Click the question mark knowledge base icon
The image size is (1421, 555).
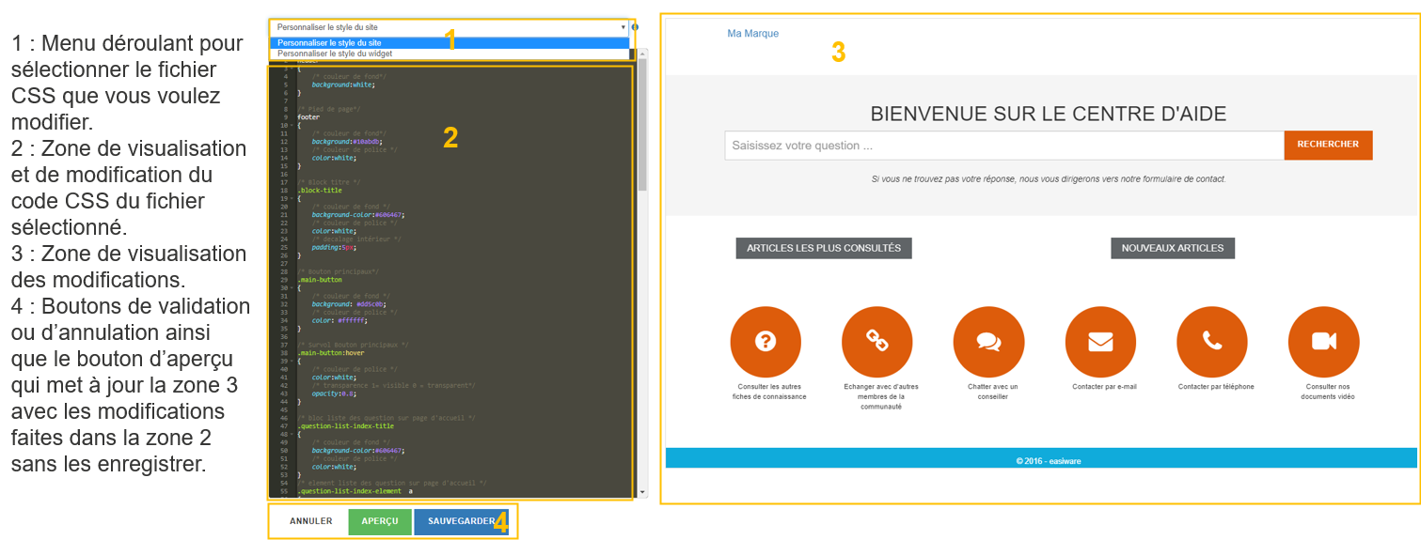coord(766,342)
